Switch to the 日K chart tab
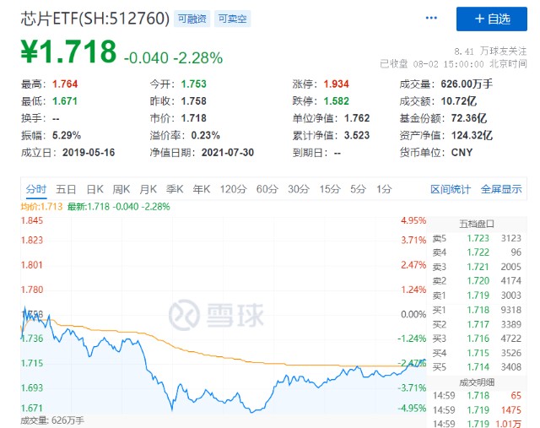The image size is (540, 428). coord(94,189)
